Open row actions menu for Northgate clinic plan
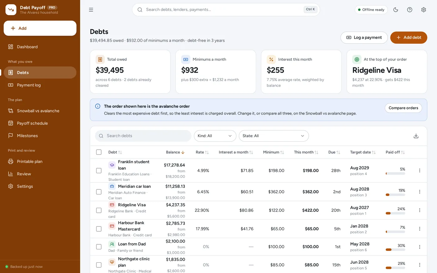Image resolution: width=437 pixels, height=273 pixels. click(420, 265)
